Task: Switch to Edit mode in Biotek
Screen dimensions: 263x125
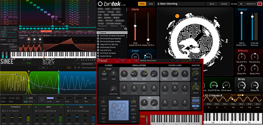Action: click(151, 4)
